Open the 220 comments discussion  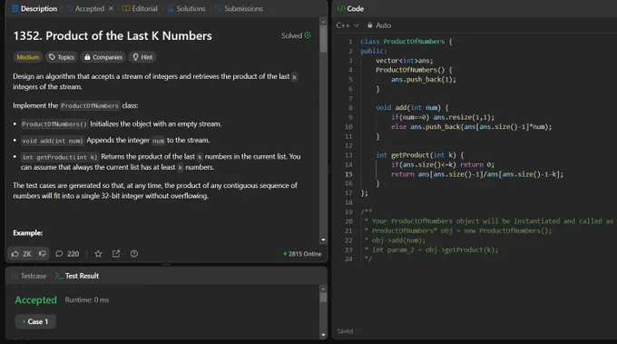[x=67, y=254]
